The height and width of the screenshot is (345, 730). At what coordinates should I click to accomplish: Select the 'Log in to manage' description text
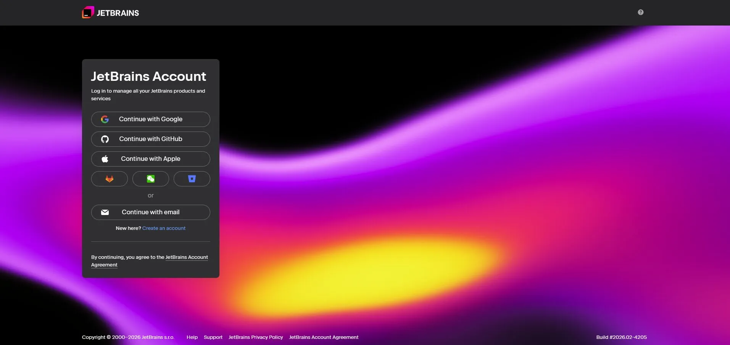click(148, 95)
